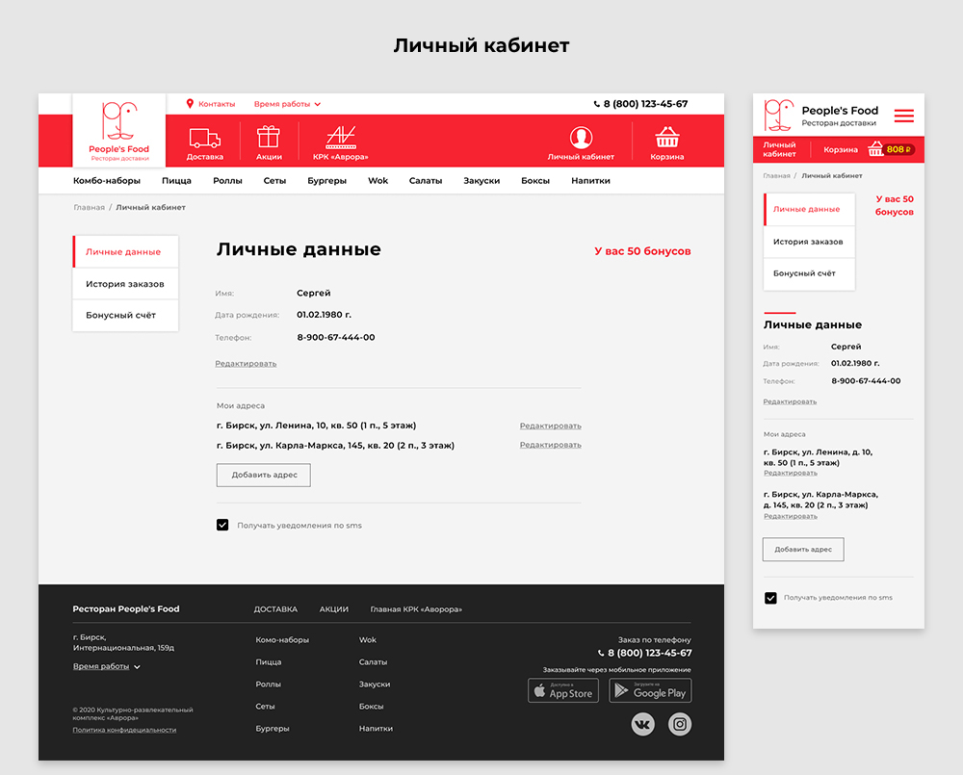
Task: Open the Комбо-наборы menu category
Action: point(106,181)
